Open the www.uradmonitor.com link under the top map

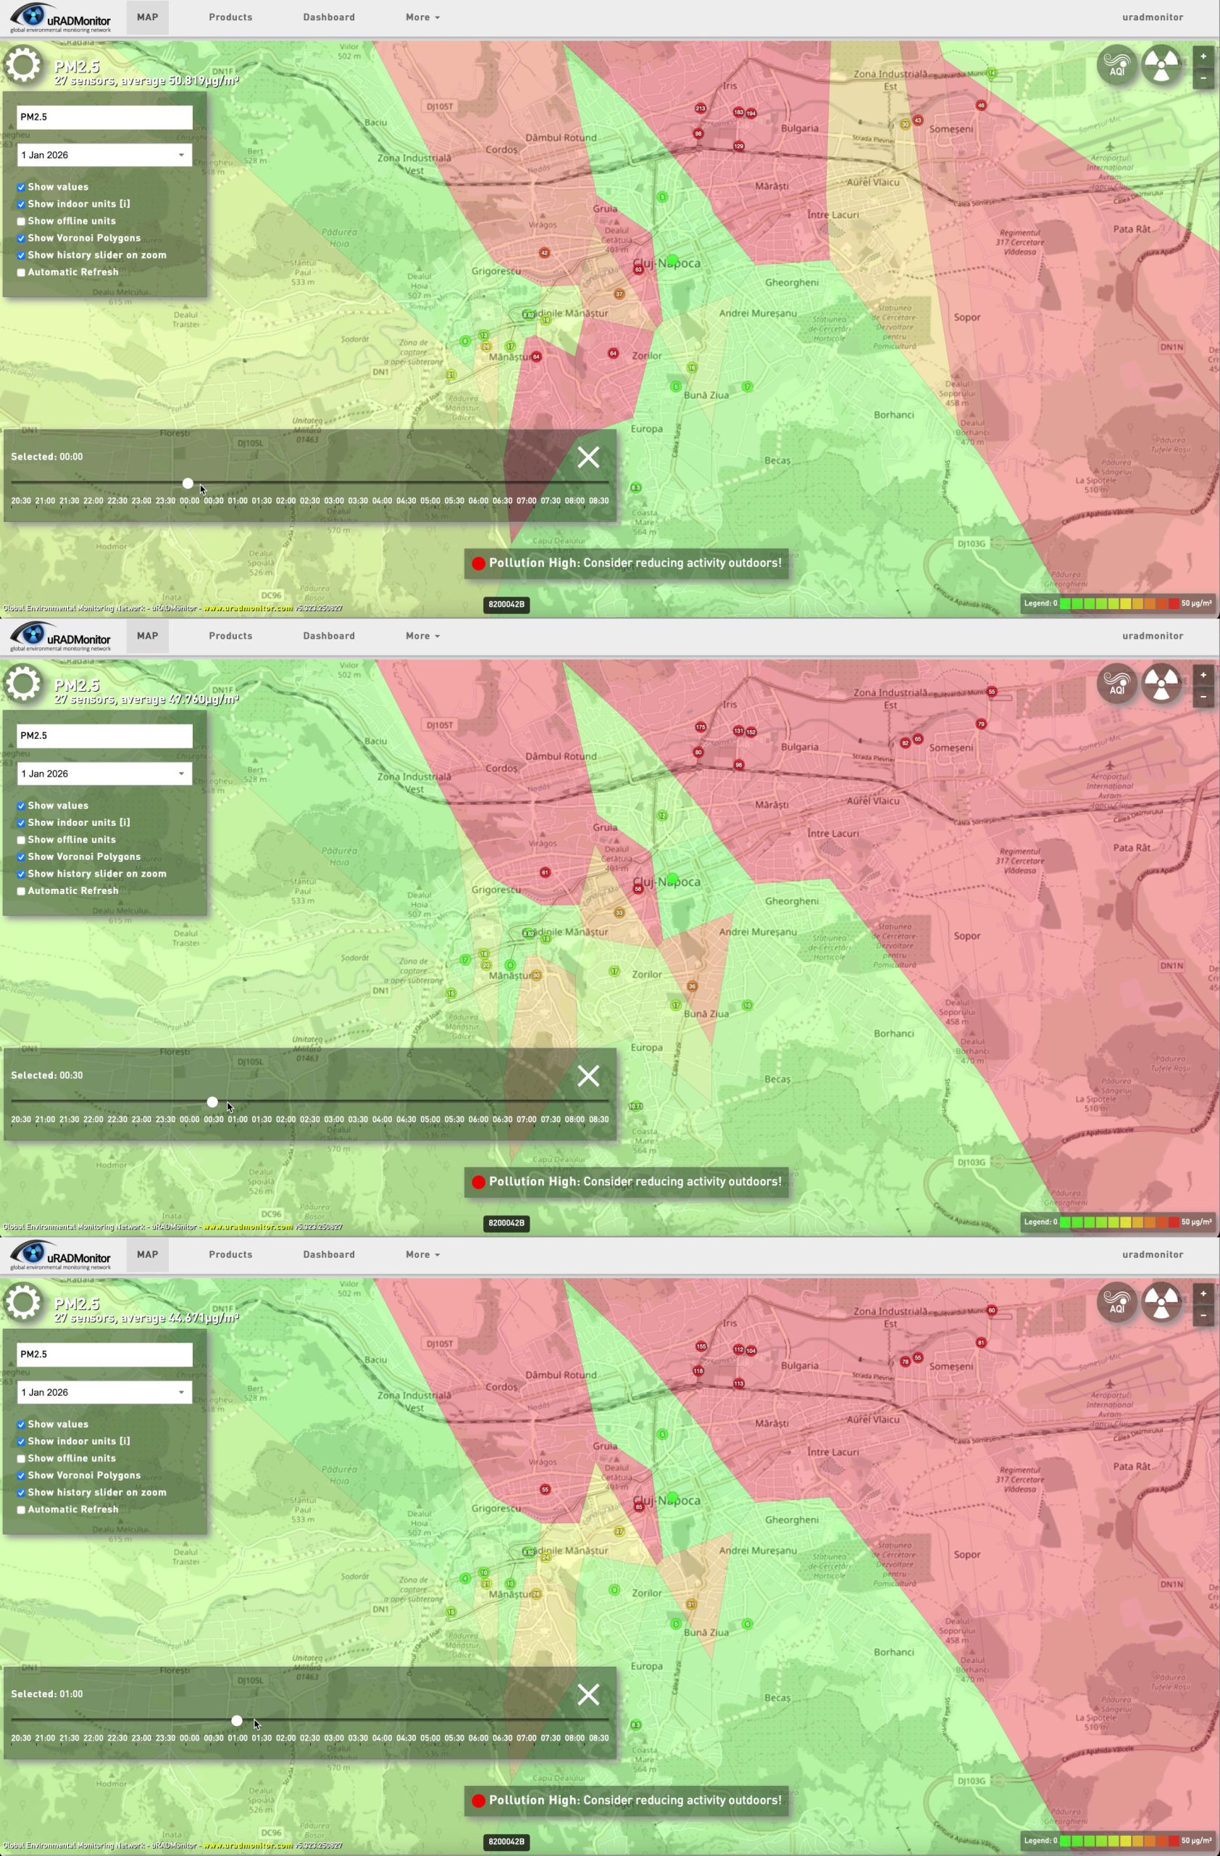pyautogui.click(x=248, y=608)
